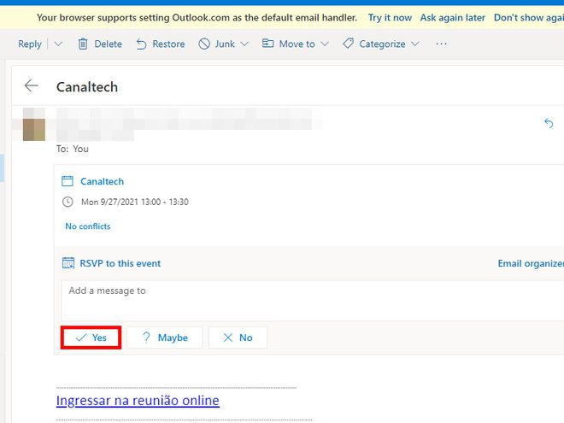
Task: Click the Email organizer link
Action: tap(531, 263)
